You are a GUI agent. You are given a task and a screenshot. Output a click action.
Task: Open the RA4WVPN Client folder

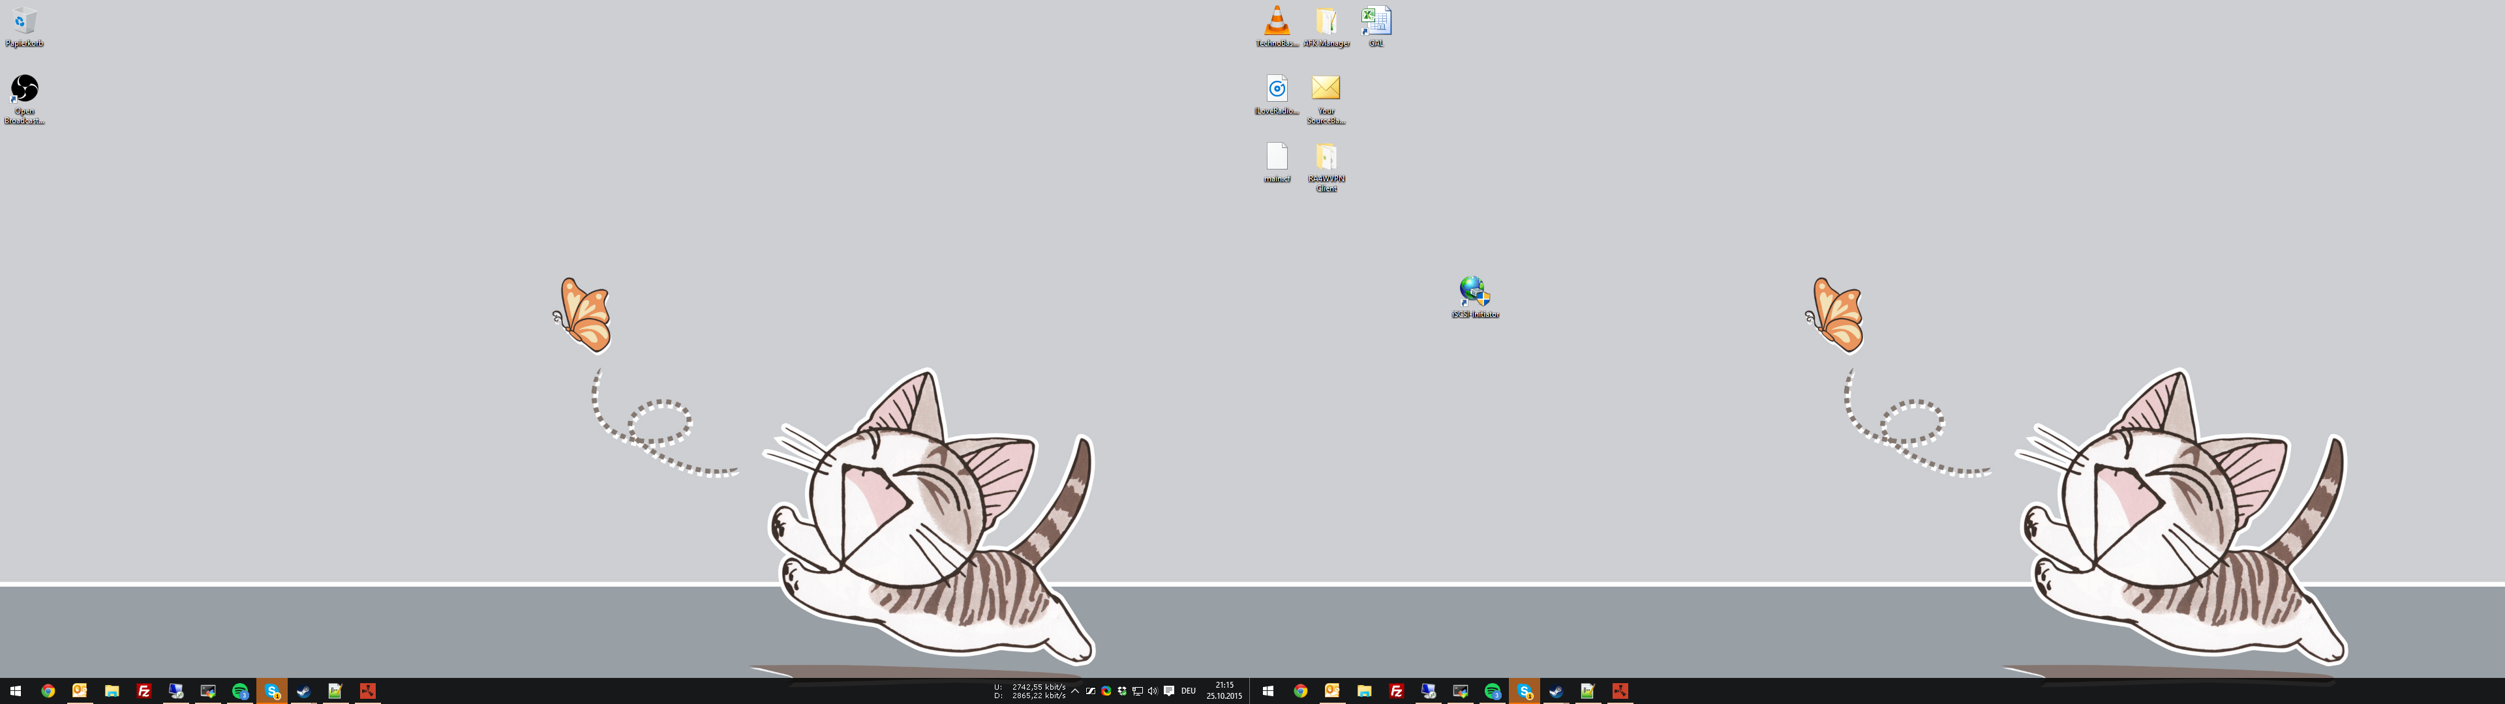(x=1326, y=158)
